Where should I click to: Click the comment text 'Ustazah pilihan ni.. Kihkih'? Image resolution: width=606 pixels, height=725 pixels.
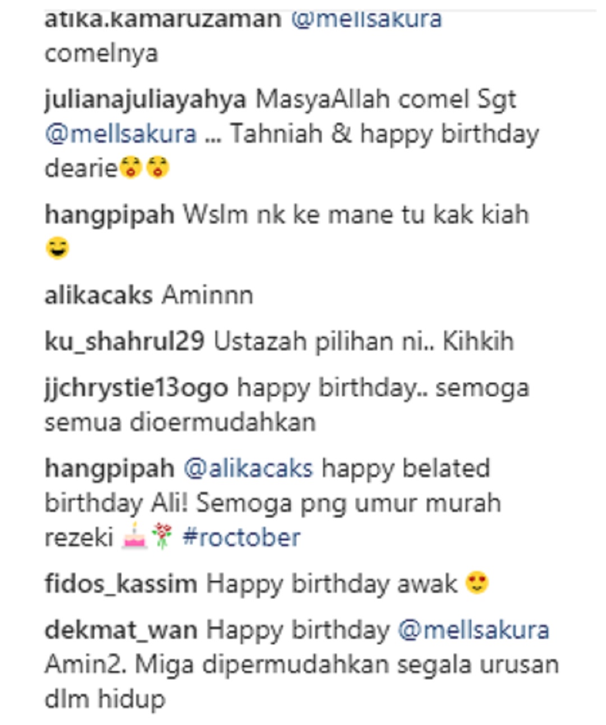(x=364, y=342)
